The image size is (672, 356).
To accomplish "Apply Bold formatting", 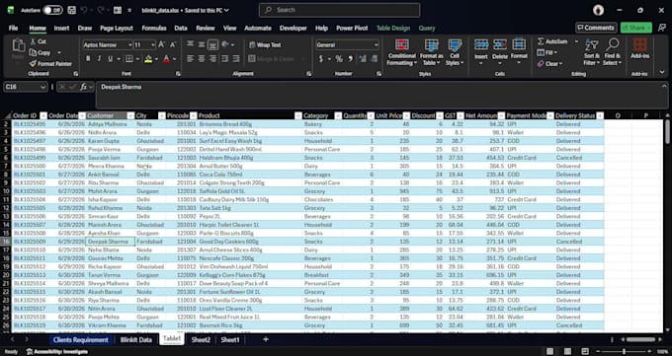I will (x=88, y=58).
